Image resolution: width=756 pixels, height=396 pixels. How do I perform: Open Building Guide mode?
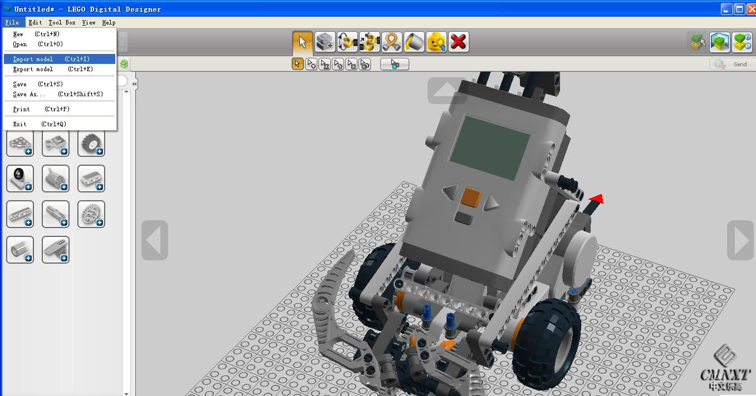point(742,42)
